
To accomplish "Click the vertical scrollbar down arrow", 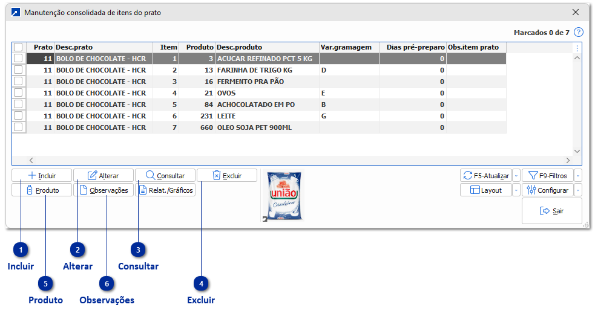I will click(577, 151).
